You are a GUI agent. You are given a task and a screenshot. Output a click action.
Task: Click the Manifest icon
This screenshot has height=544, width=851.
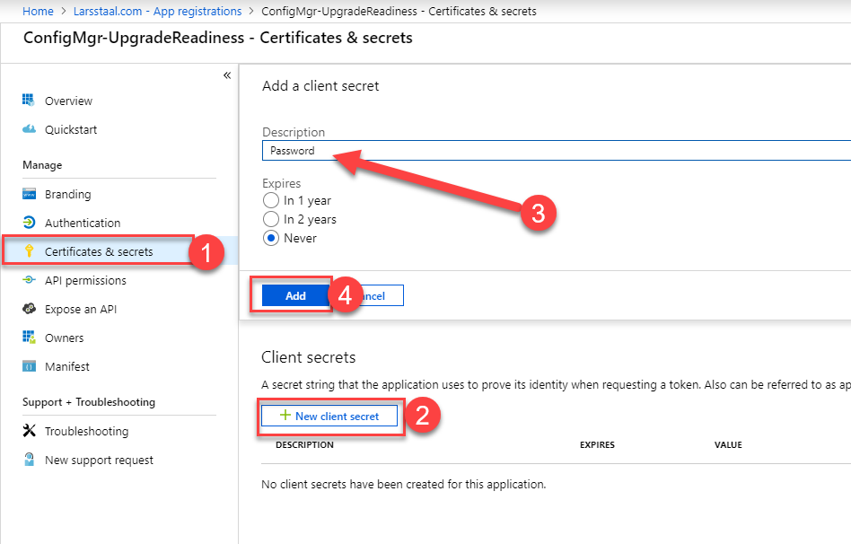coord(29,366)
